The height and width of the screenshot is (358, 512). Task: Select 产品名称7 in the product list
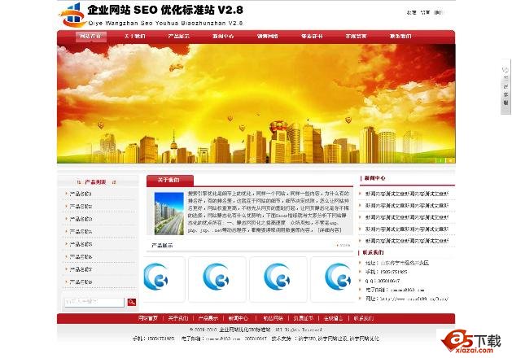pyautogui.click(x=81, y=269)
